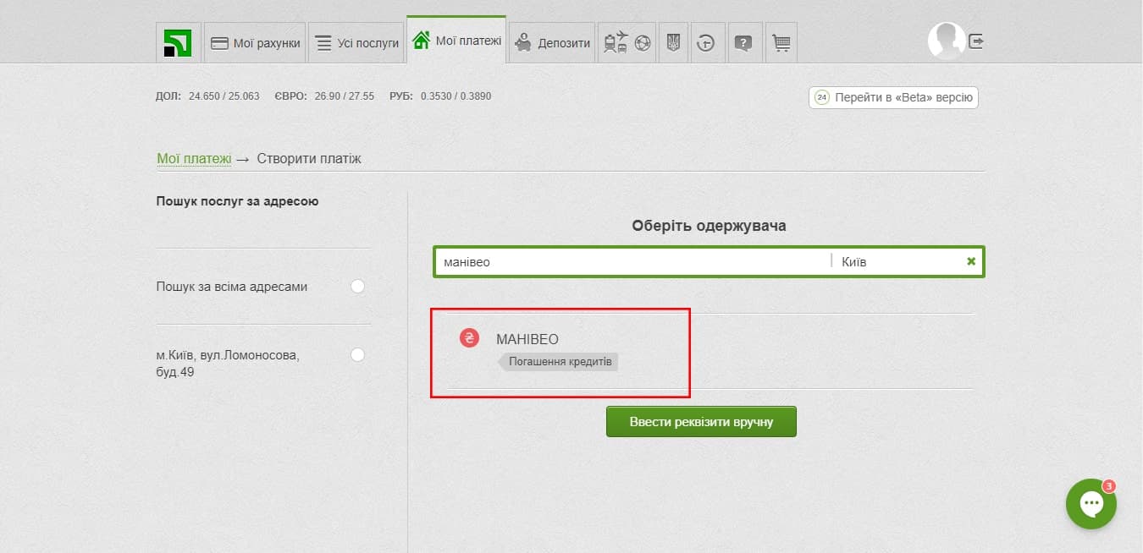The image size is (1143, 553).
Task: Open the shopping cart icon
Action: tap(781, 43)
